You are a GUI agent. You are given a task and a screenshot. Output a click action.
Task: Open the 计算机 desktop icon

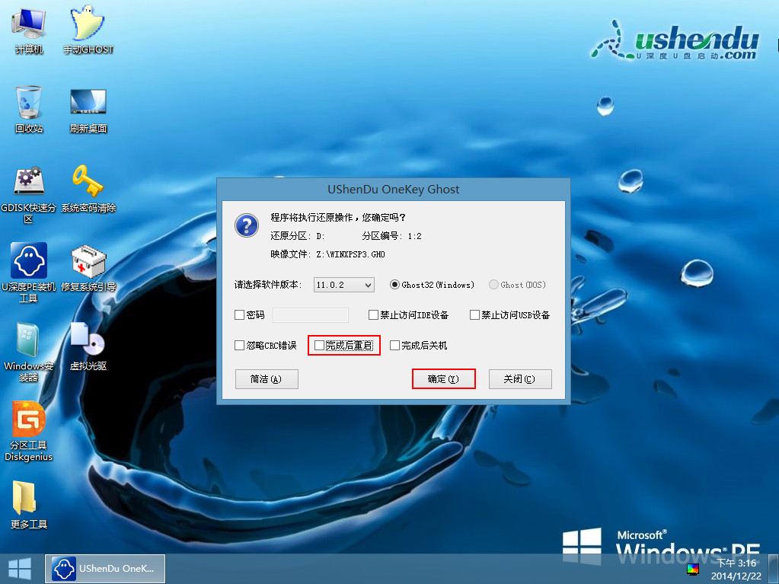pyautogui.click(x=29, y=25)
